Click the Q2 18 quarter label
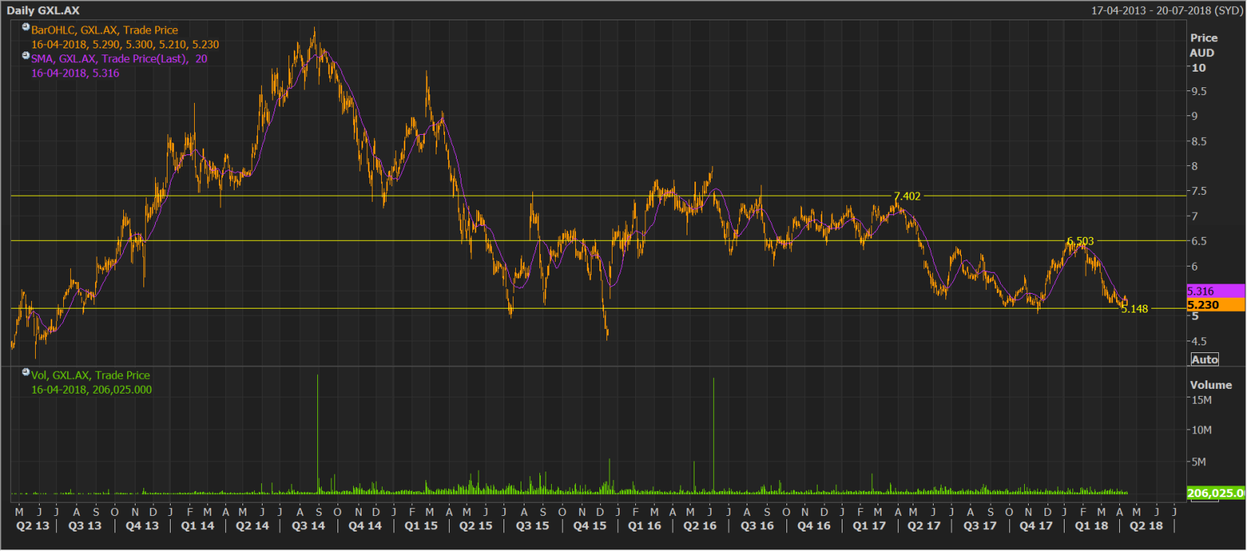Image resolution: width=1247 pixels, height=551 pixels. 1146,526
